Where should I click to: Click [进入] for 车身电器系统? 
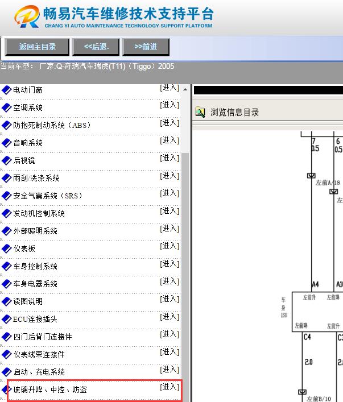[x=170, y=281]
